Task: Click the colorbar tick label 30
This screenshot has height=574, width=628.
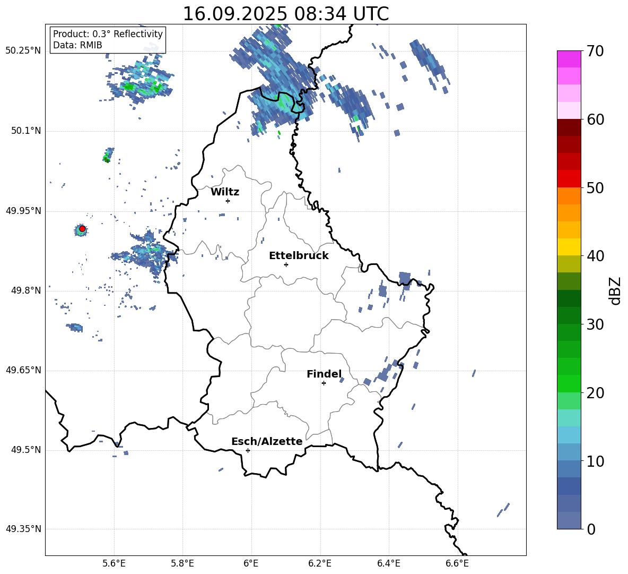Action: click(x=595, y=324)
